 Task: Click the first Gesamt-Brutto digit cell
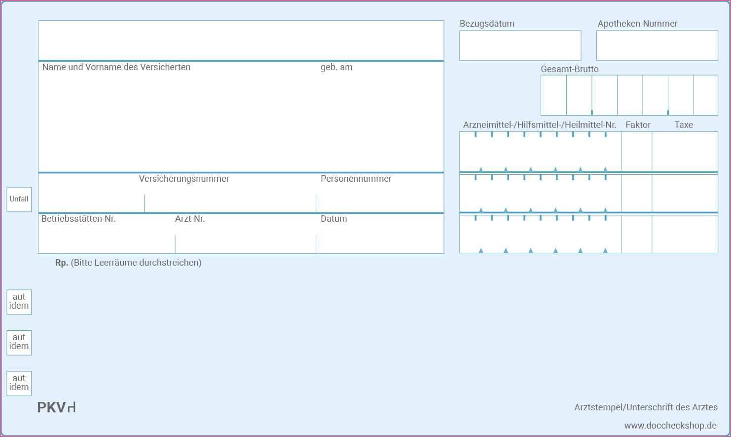[x=553, y=95]
